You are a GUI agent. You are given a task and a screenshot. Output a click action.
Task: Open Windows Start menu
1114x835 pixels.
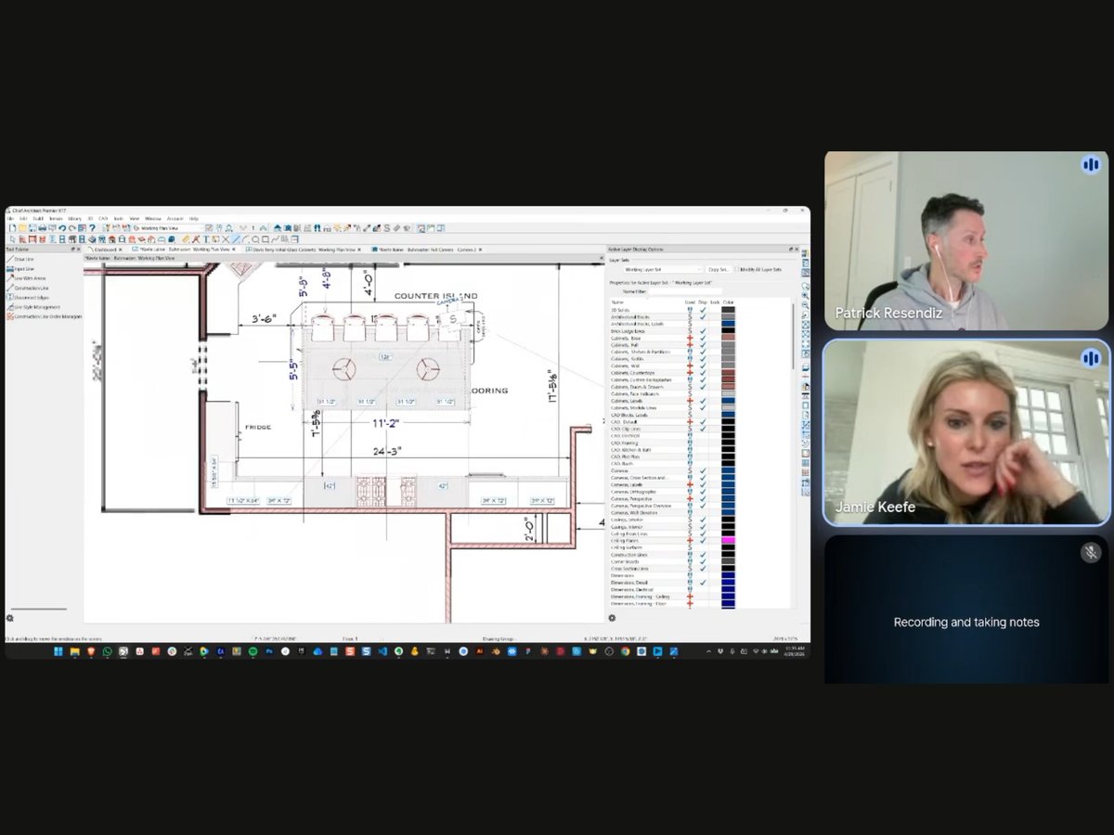click(58, 652)
